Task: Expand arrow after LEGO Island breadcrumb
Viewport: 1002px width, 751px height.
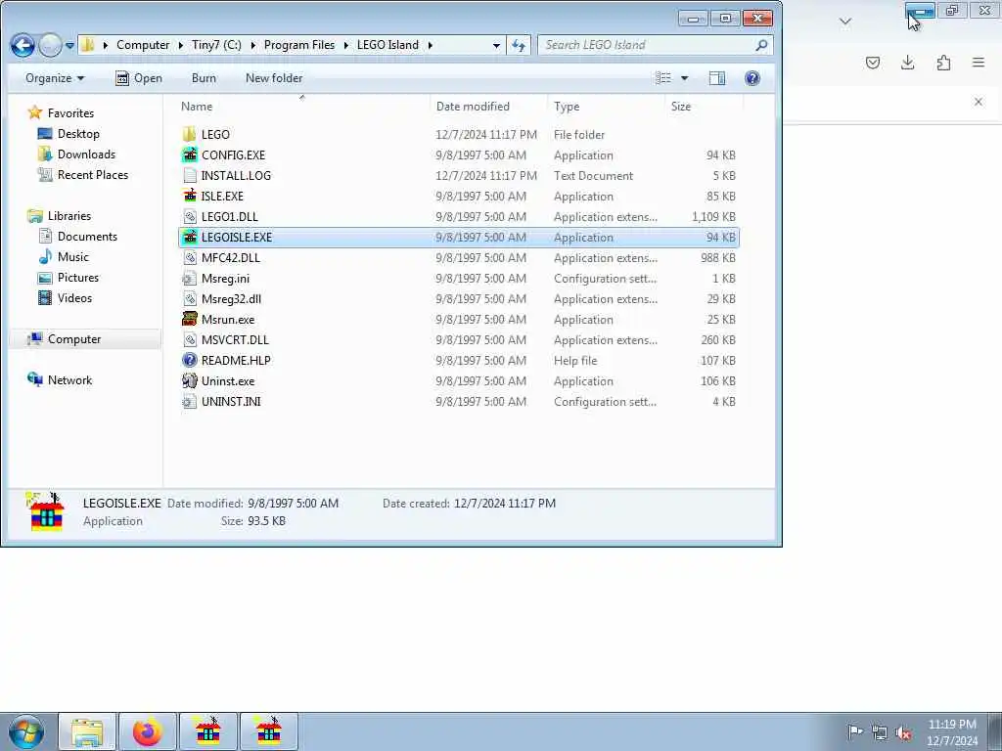Action: click(431, 45)
